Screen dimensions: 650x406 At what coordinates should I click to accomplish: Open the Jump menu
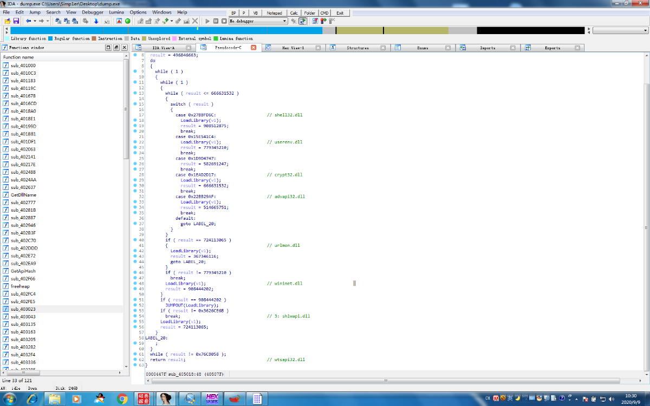35,12
